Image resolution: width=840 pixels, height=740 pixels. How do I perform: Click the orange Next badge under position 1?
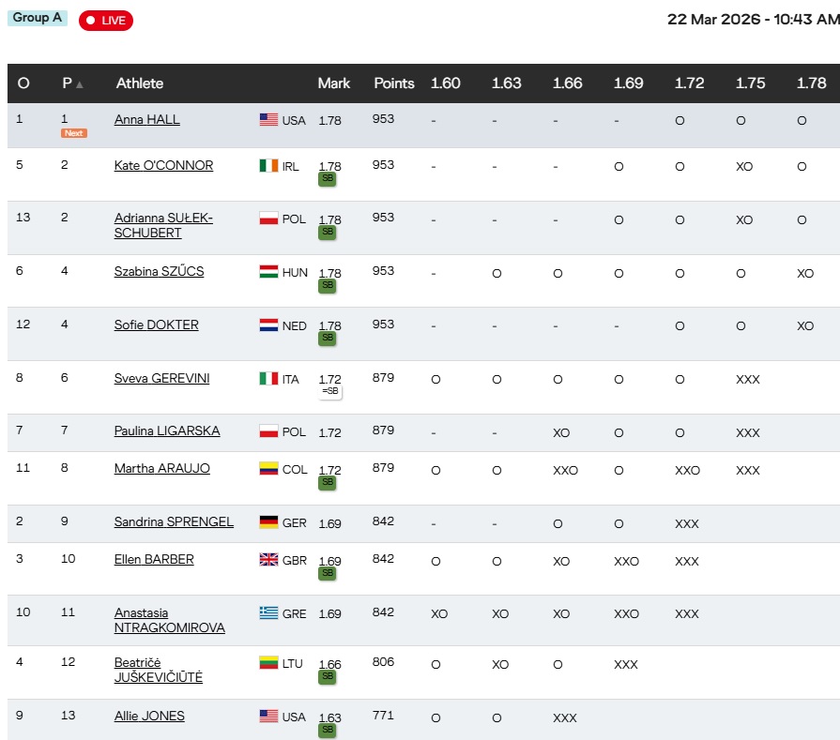(73, 133)
